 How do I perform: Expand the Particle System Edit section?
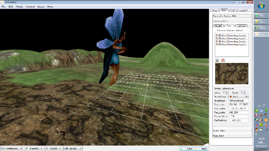(232, 16)
